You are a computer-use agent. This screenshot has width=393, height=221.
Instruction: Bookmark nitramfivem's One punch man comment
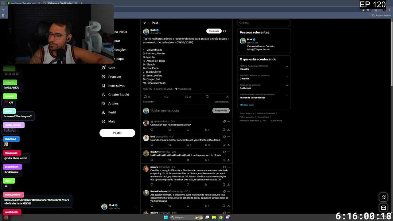(224, 130)
